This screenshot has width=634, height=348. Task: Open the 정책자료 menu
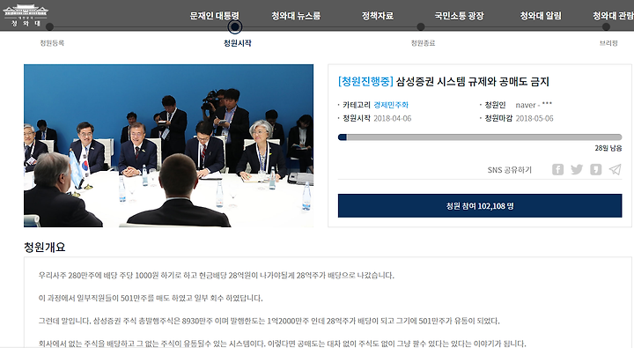377,16
